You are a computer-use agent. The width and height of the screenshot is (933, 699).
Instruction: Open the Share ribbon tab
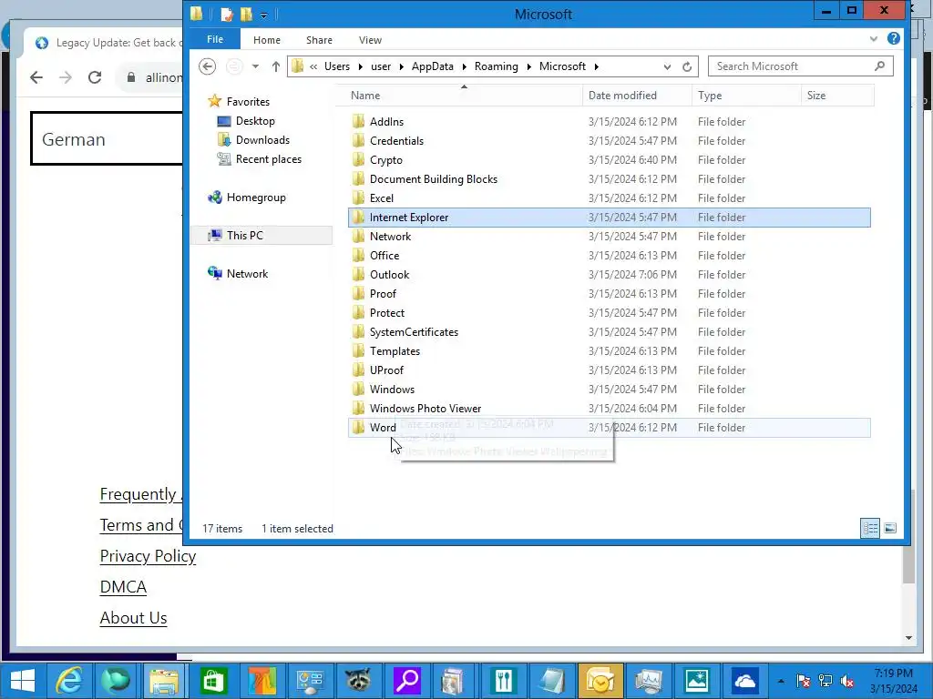pyautogui.click(x=319, y=40)
